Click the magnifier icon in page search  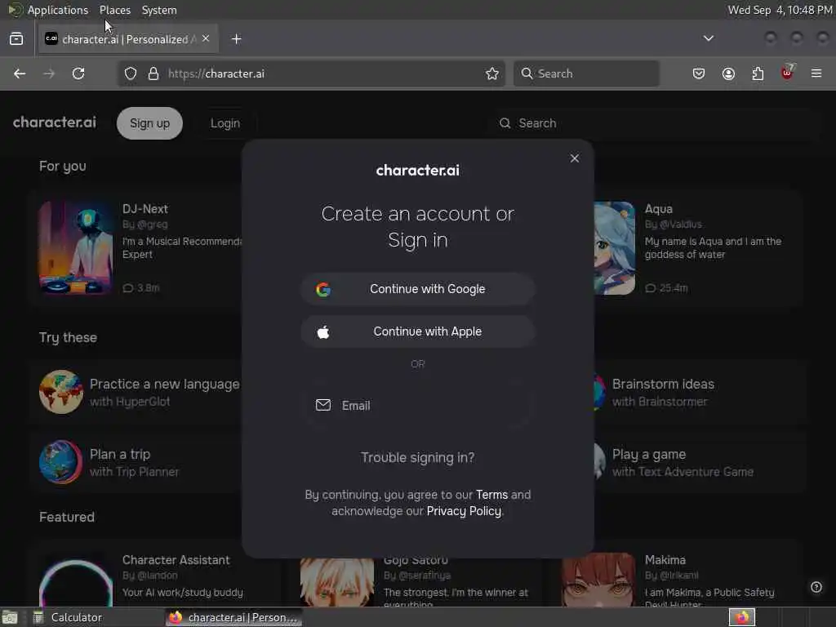point(505,123)
